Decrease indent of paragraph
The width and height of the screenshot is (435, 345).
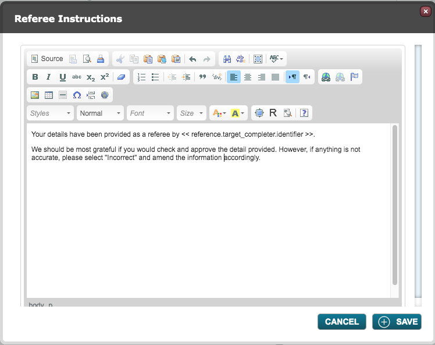point(172,77)
